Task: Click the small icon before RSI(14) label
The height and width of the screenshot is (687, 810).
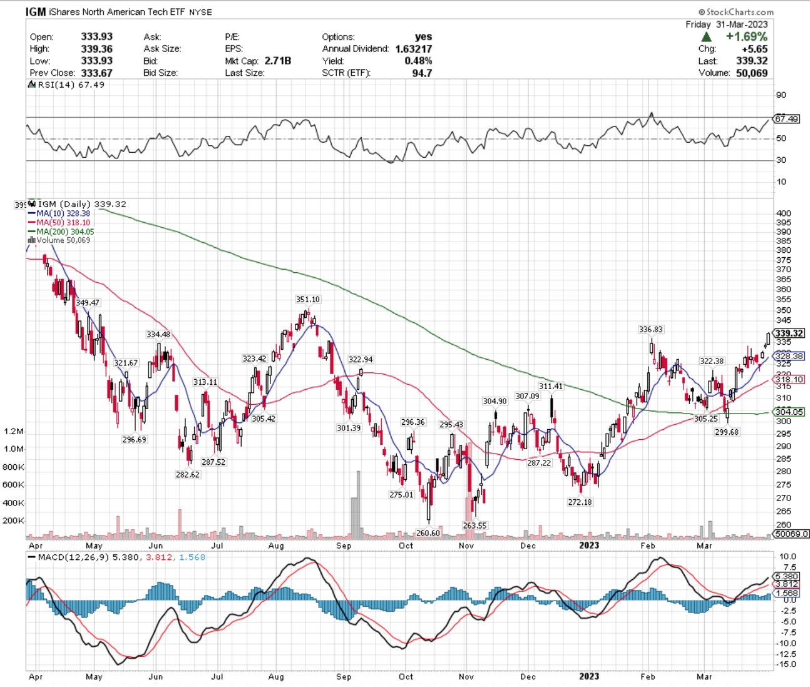Action: tap(31, 84)
